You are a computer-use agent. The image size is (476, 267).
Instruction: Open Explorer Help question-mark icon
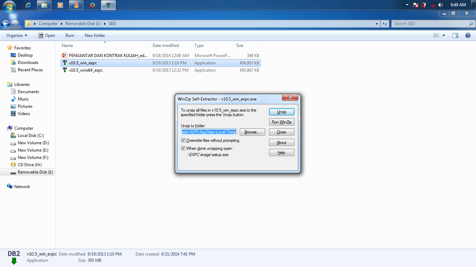pyautogui.click(x=468, y=35)
